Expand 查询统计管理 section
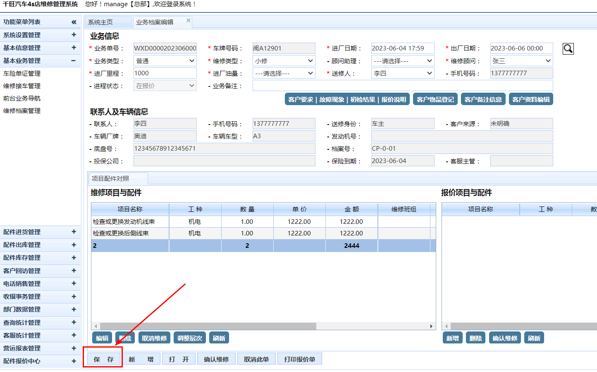Image resolution: width=597 pixels, height=372 pixels. [74, 322]
